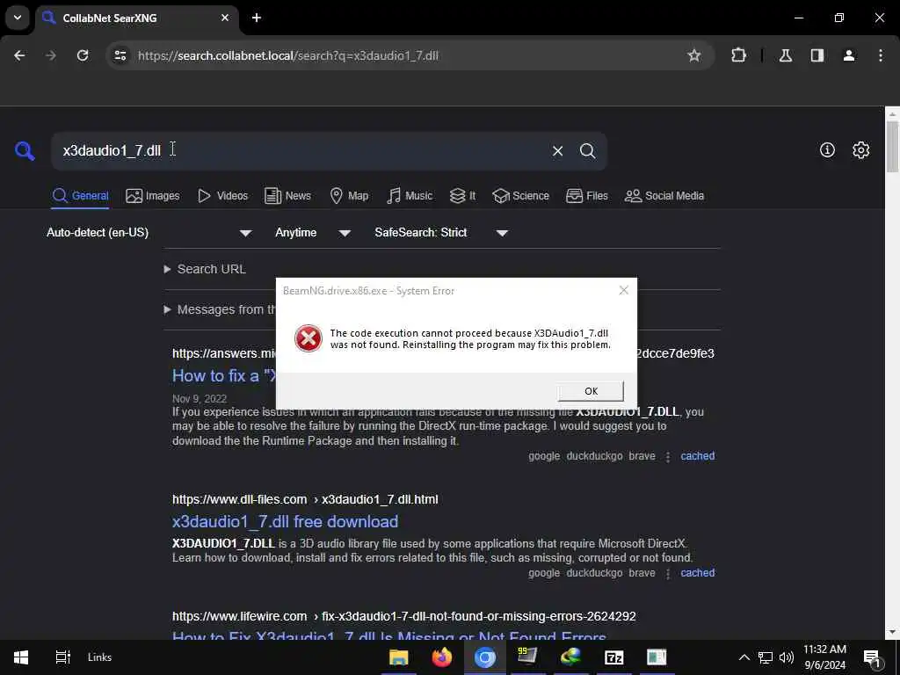Open Chrome Labs flask icon
This screenshot has width=900, height=675.
click(x=785, y=55)
